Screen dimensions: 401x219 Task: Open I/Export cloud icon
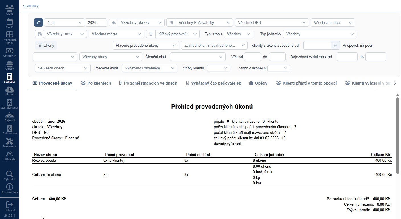tap(9, 91)
